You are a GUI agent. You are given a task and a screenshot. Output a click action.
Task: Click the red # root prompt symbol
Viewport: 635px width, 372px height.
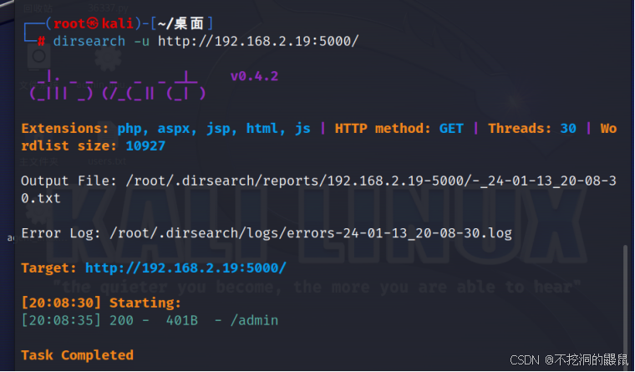41,40
